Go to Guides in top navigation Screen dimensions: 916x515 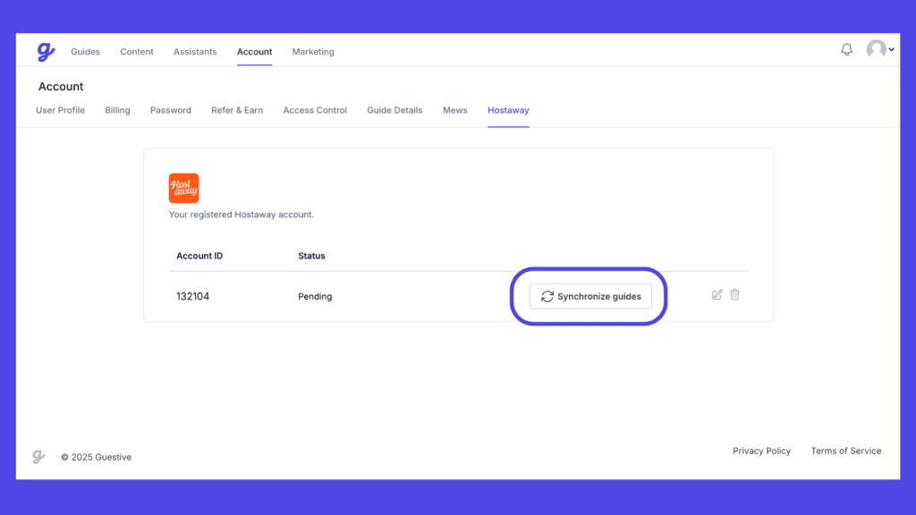pyautogui.click(x=85, y=51)
